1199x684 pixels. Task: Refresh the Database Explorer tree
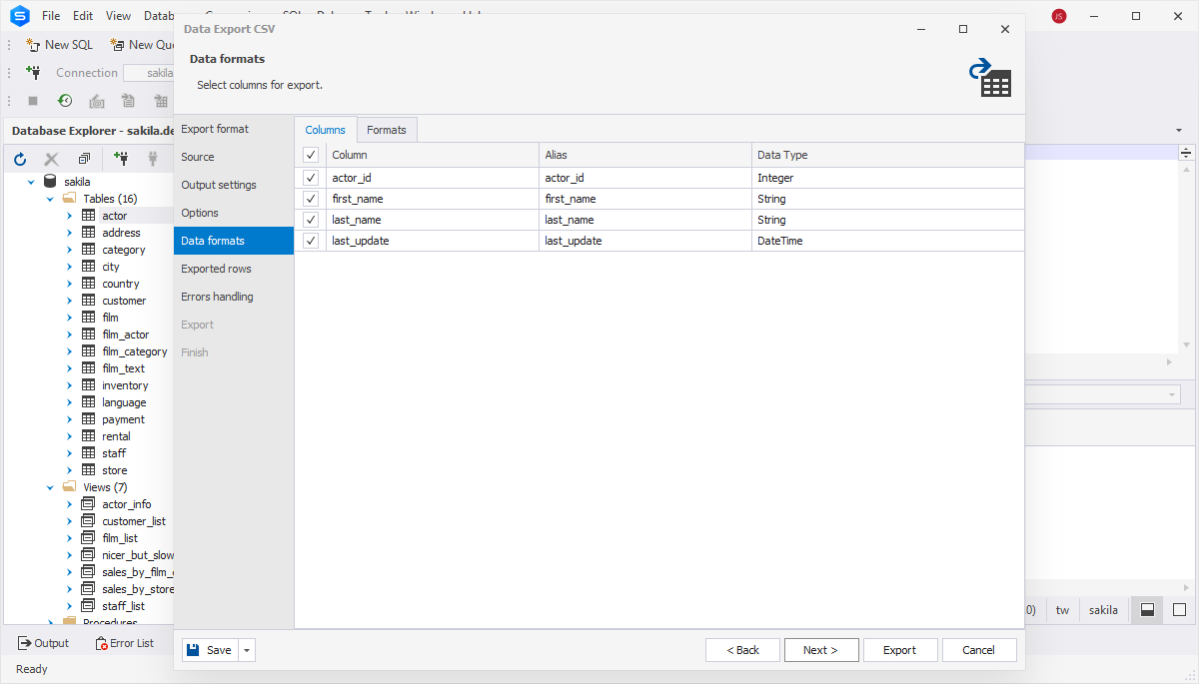click(20, 159)
